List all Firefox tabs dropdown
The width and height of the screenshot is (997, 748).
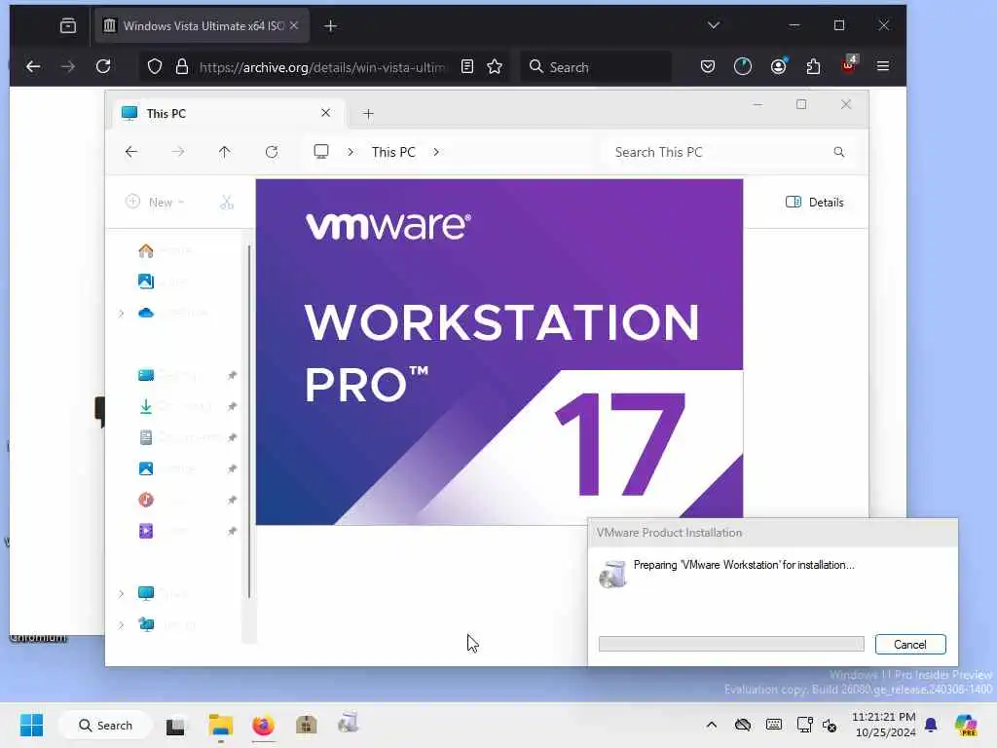[714, 25]
